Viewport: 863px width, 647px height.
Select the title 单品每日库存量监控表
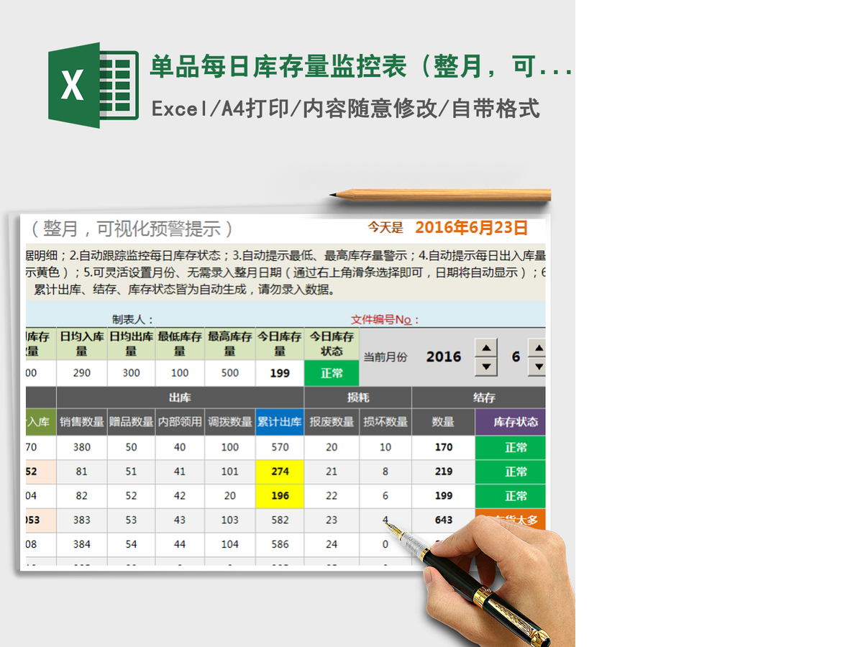pos(278,67)
